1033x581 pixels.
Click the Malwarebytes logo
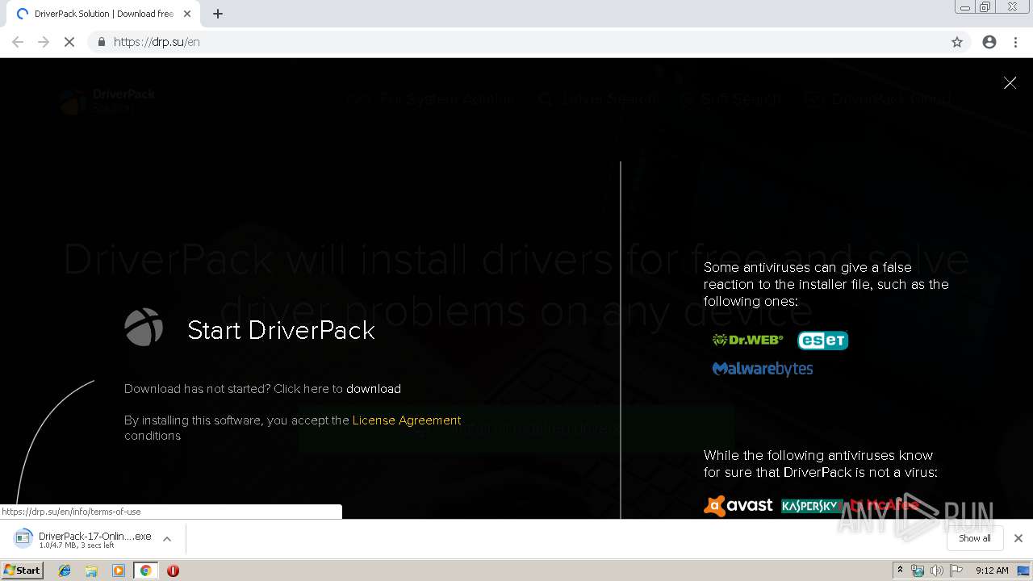pos(763,369)
